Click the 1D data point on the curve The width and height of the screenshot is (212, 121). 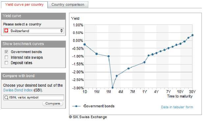85,44
